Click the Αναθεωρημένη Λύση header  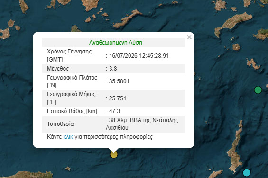pos(116,43)
